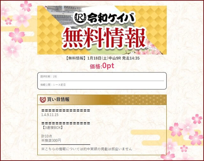Click the 令和ケイバ title text
The image size is (204, 161).
pyautogui.click(x=111, y=18)
